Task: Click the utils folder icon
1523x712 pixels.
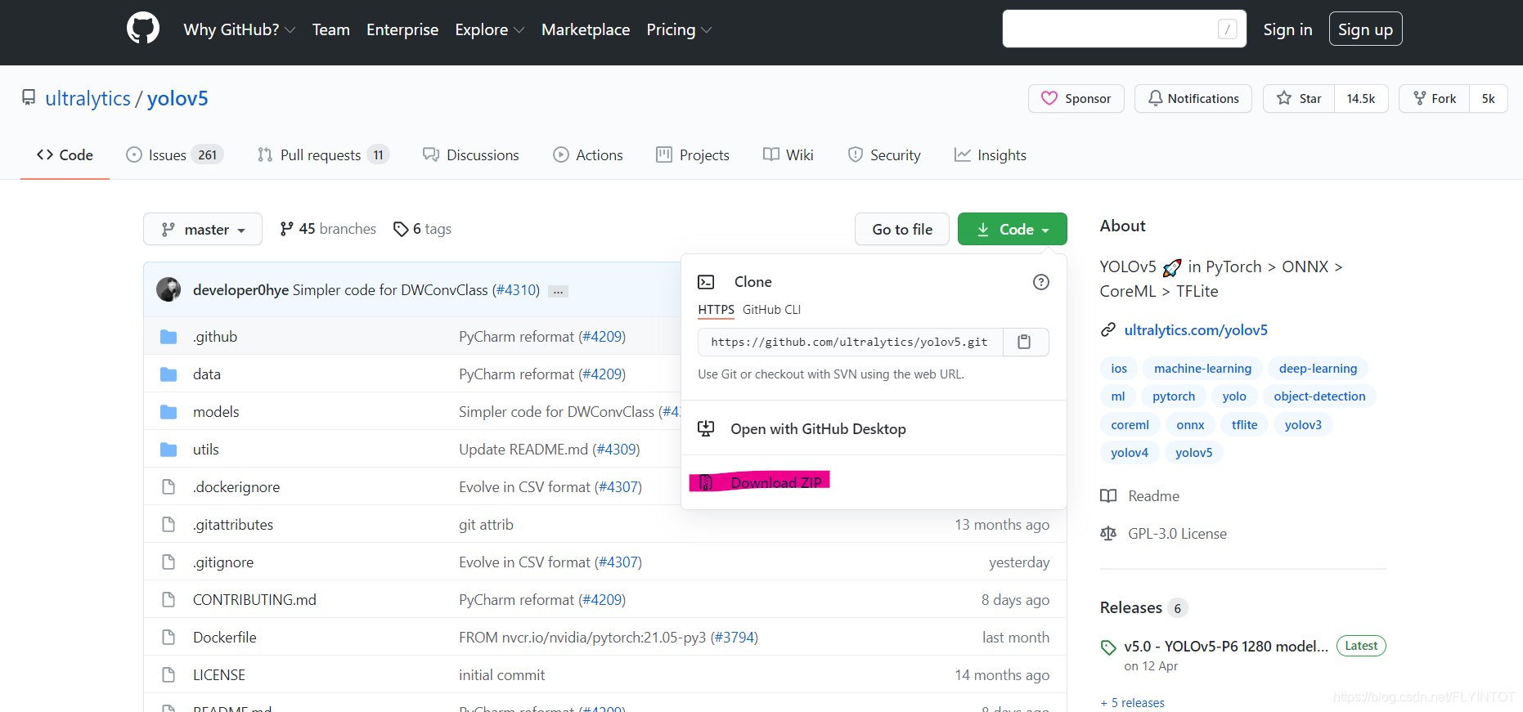Action: point(168,450)
